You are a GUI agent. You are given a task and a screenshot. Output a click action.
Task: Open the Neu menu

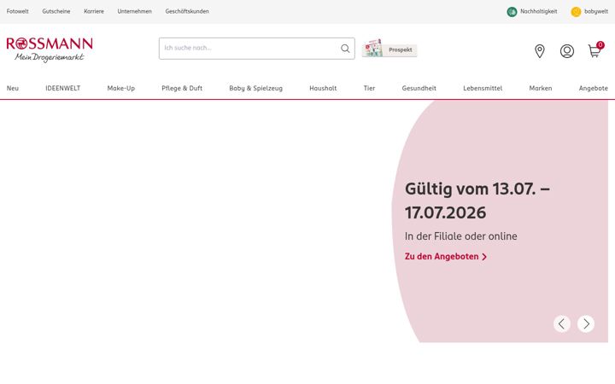point(13,88)
